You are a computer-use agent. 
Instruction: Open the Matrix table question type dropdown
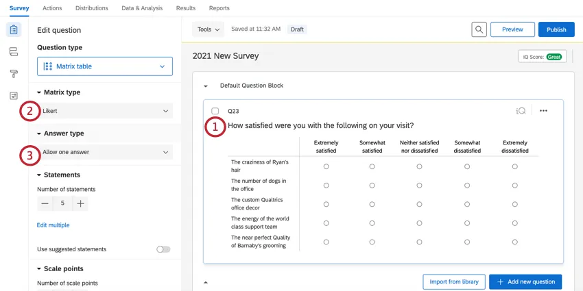pos(105,66)
